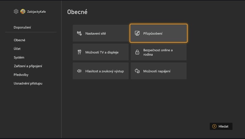Image resolution: width=245 pixels, height=139 pixels.
Task: Go to the Účet category
Action: (17, 49)
